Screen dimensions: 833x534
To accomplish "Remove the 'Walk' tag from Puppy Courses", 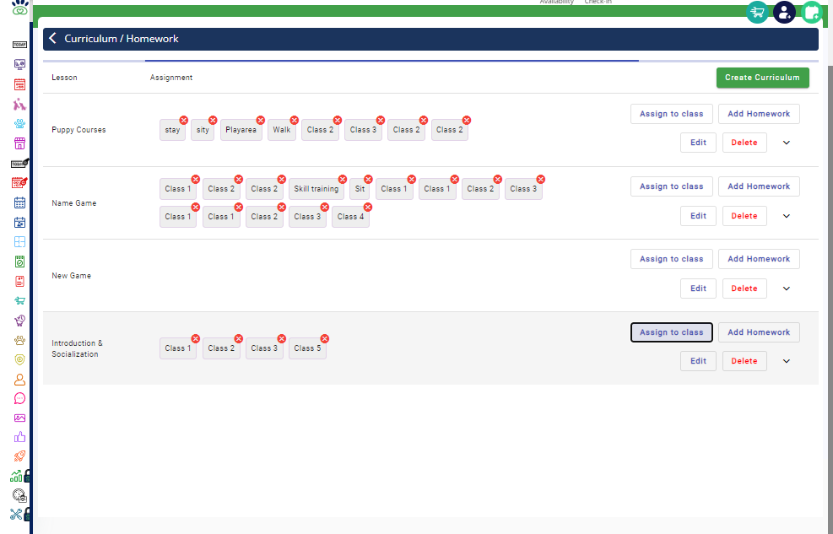I will 295,121.
